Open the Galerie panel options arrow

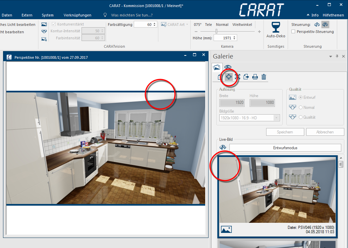[x=330, y=57]
